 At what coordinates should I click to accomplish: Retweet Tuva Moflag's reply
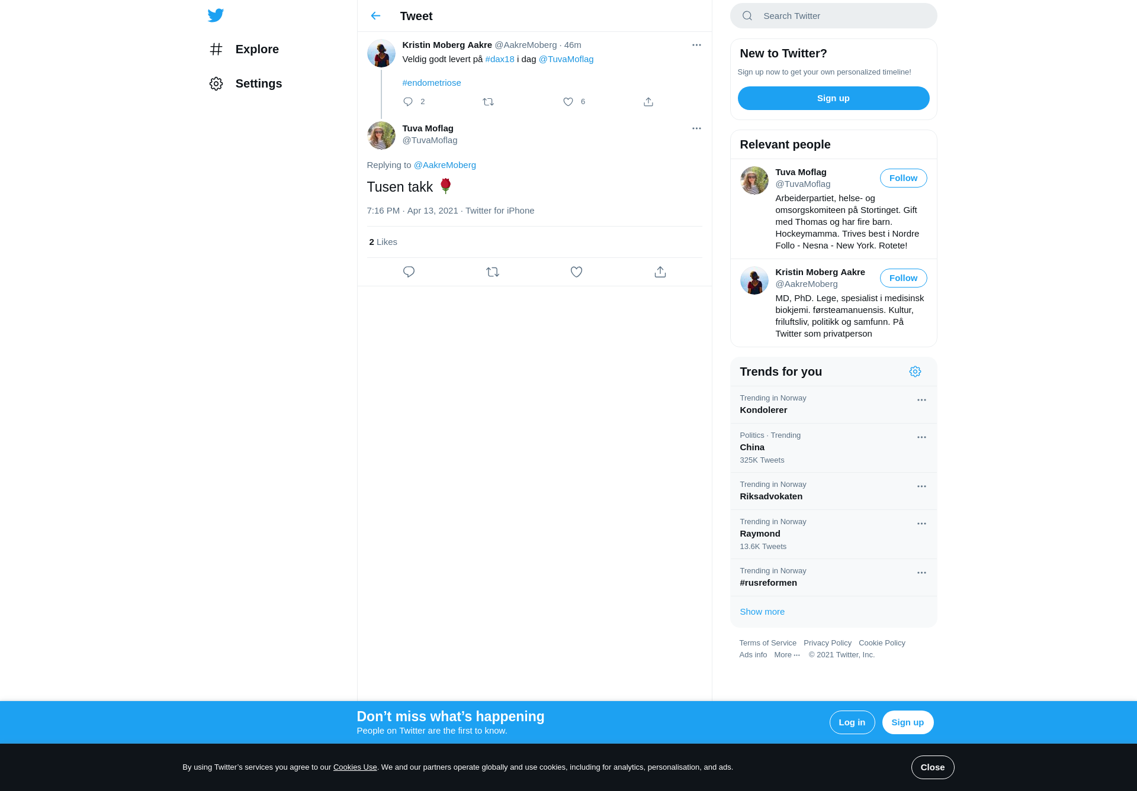[493, 272]
